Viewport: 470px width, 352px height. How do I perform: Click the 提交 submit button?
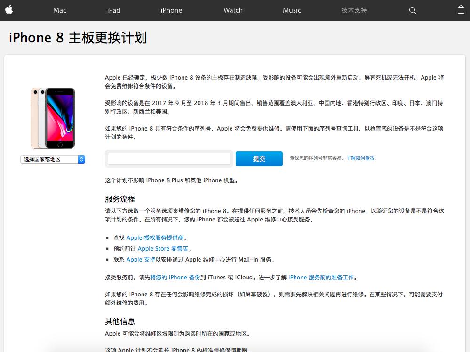[259, 159]
